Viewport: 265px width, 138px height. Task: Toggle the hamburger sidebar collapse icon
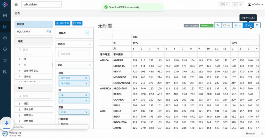(16, 4)
